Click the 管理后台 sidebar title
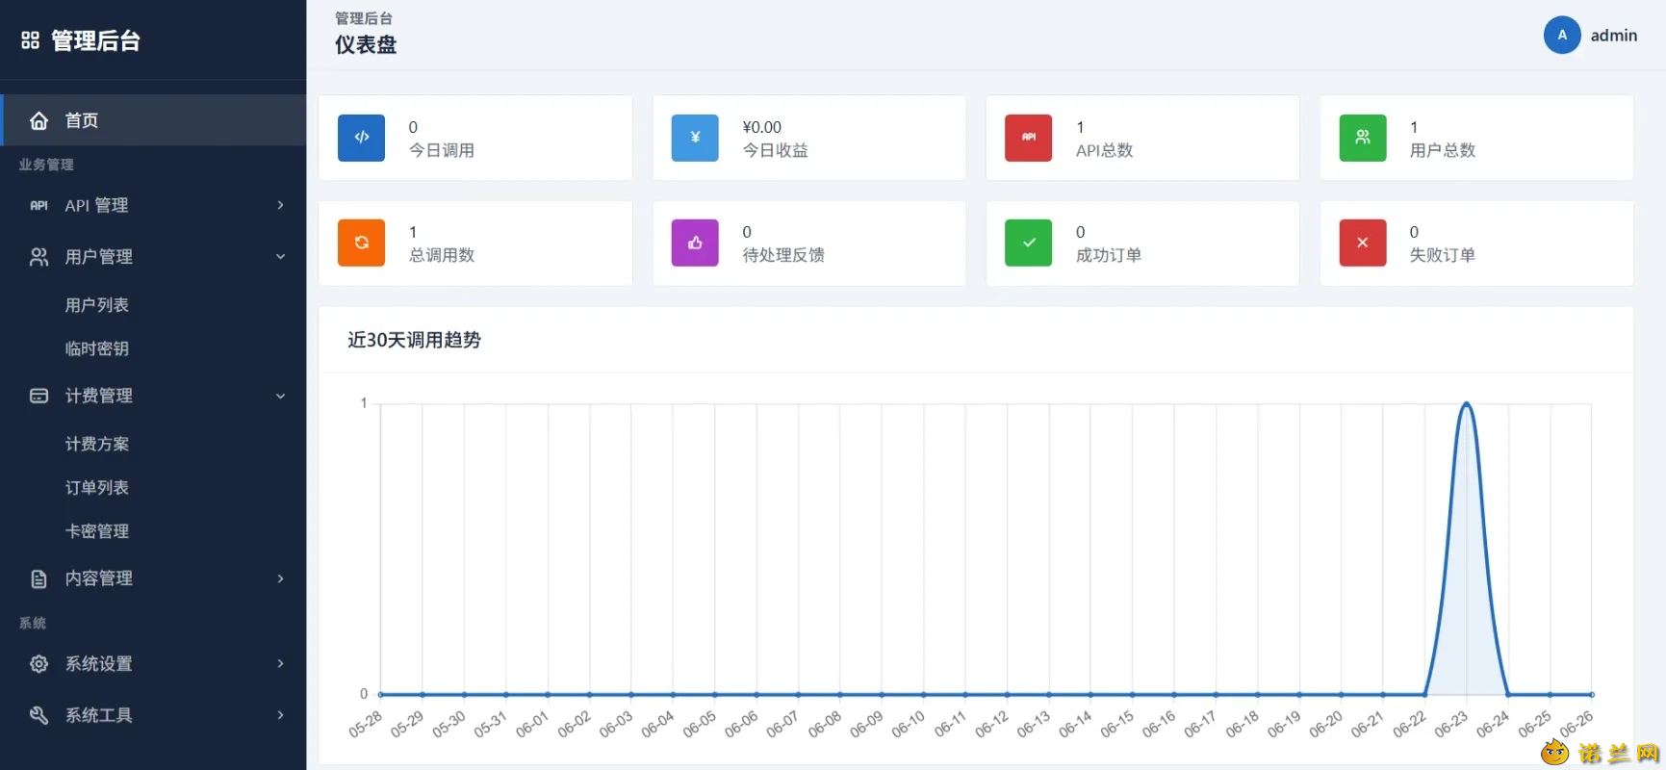The width and height of the screenshot is (1666, 770). pyautogui.click(x=95, y=40)
